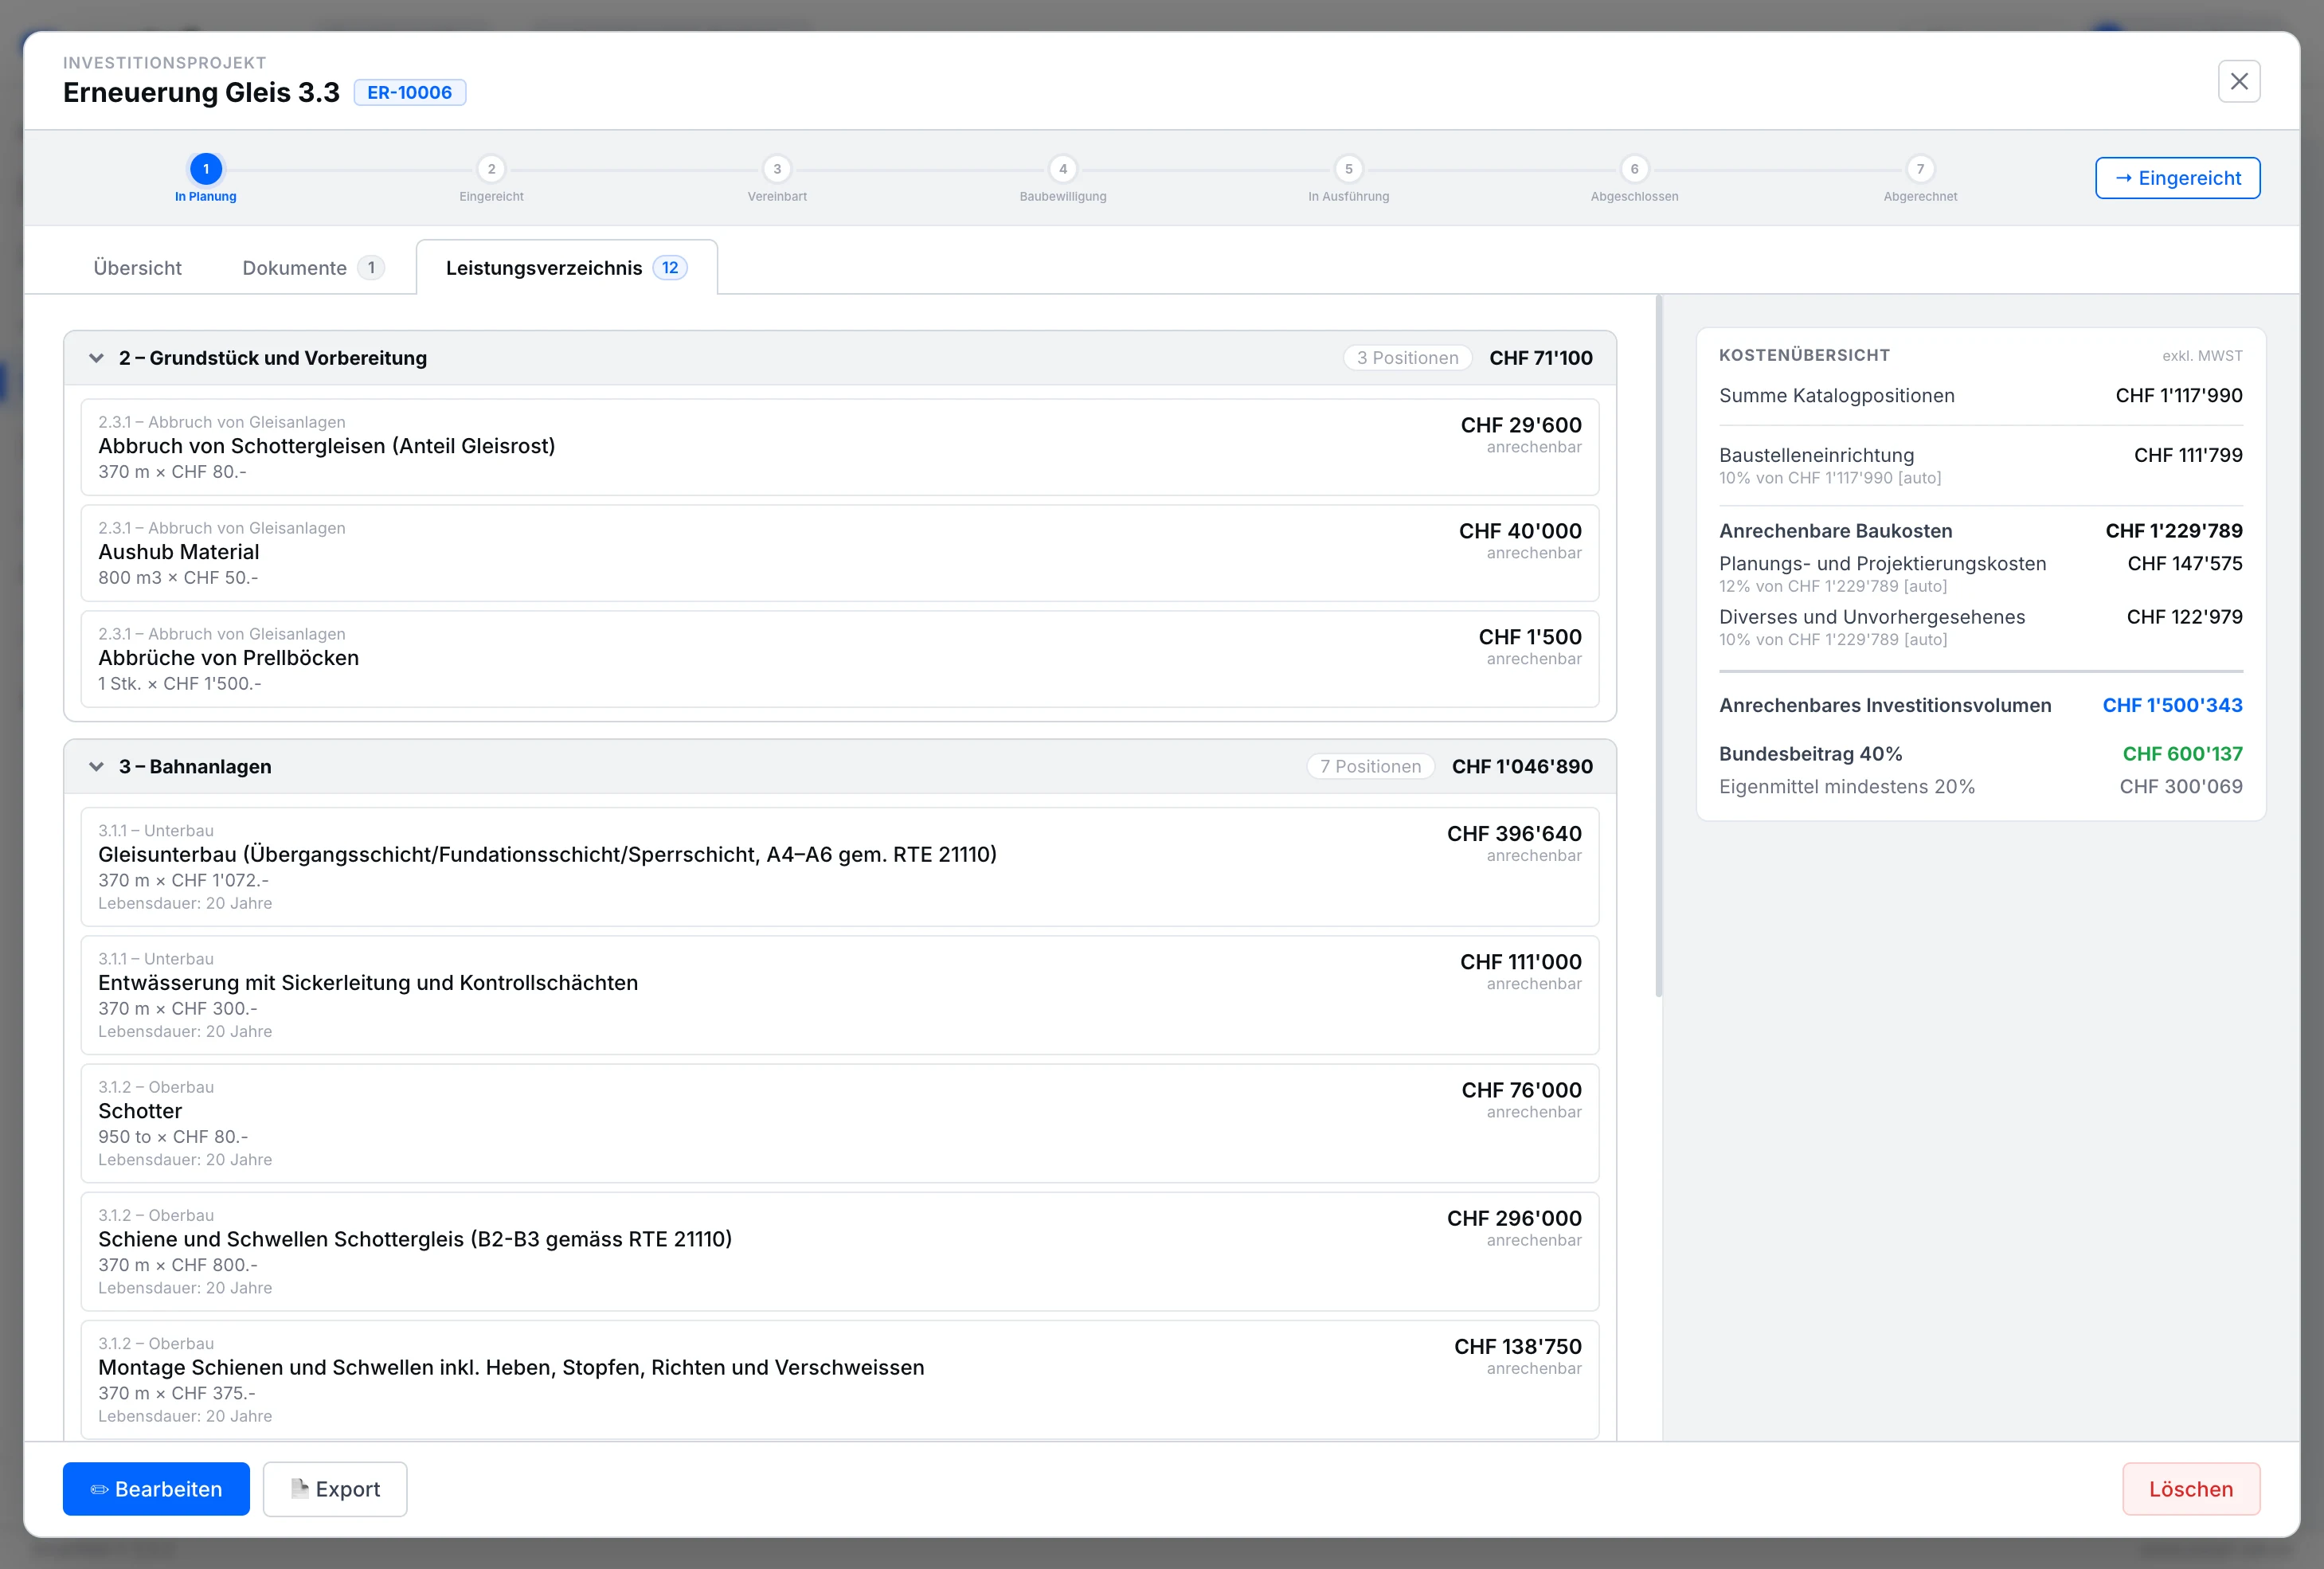
Task: Collapse section 2 – Grundstück und Vorbereitung chevron
Action: click(x=96, y=358)
